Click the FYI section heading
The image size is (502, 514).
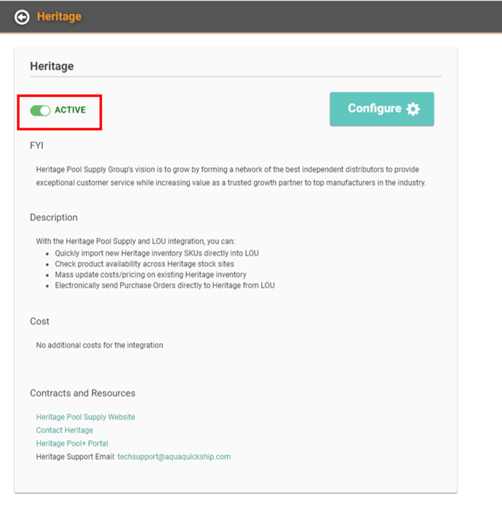point(36,145)
